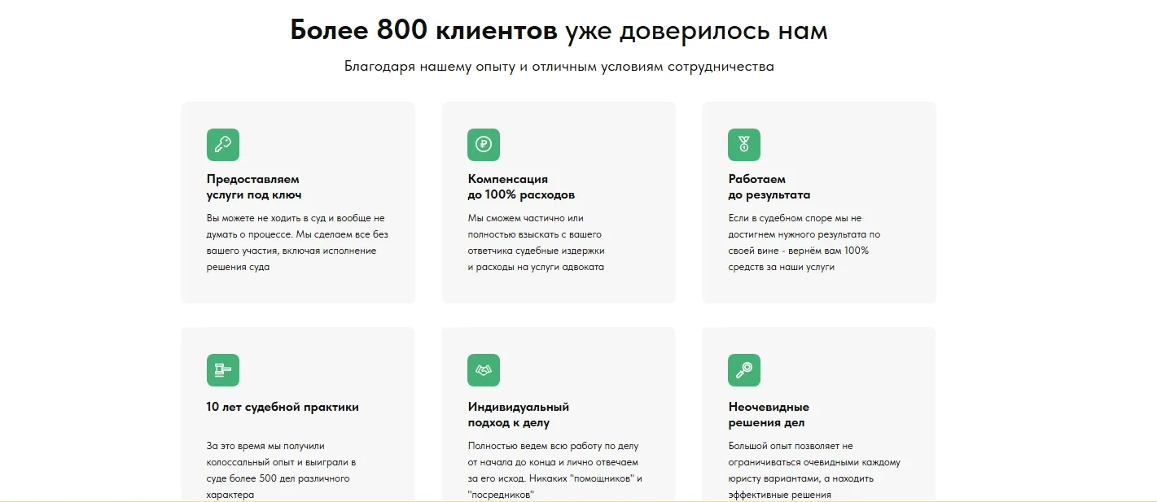Image resolution: width=1157 pixels, height=502 pixels.
Task: Click the paragraph starting 'Вы можете не ходить в суд'
Action: pos(298,242)
